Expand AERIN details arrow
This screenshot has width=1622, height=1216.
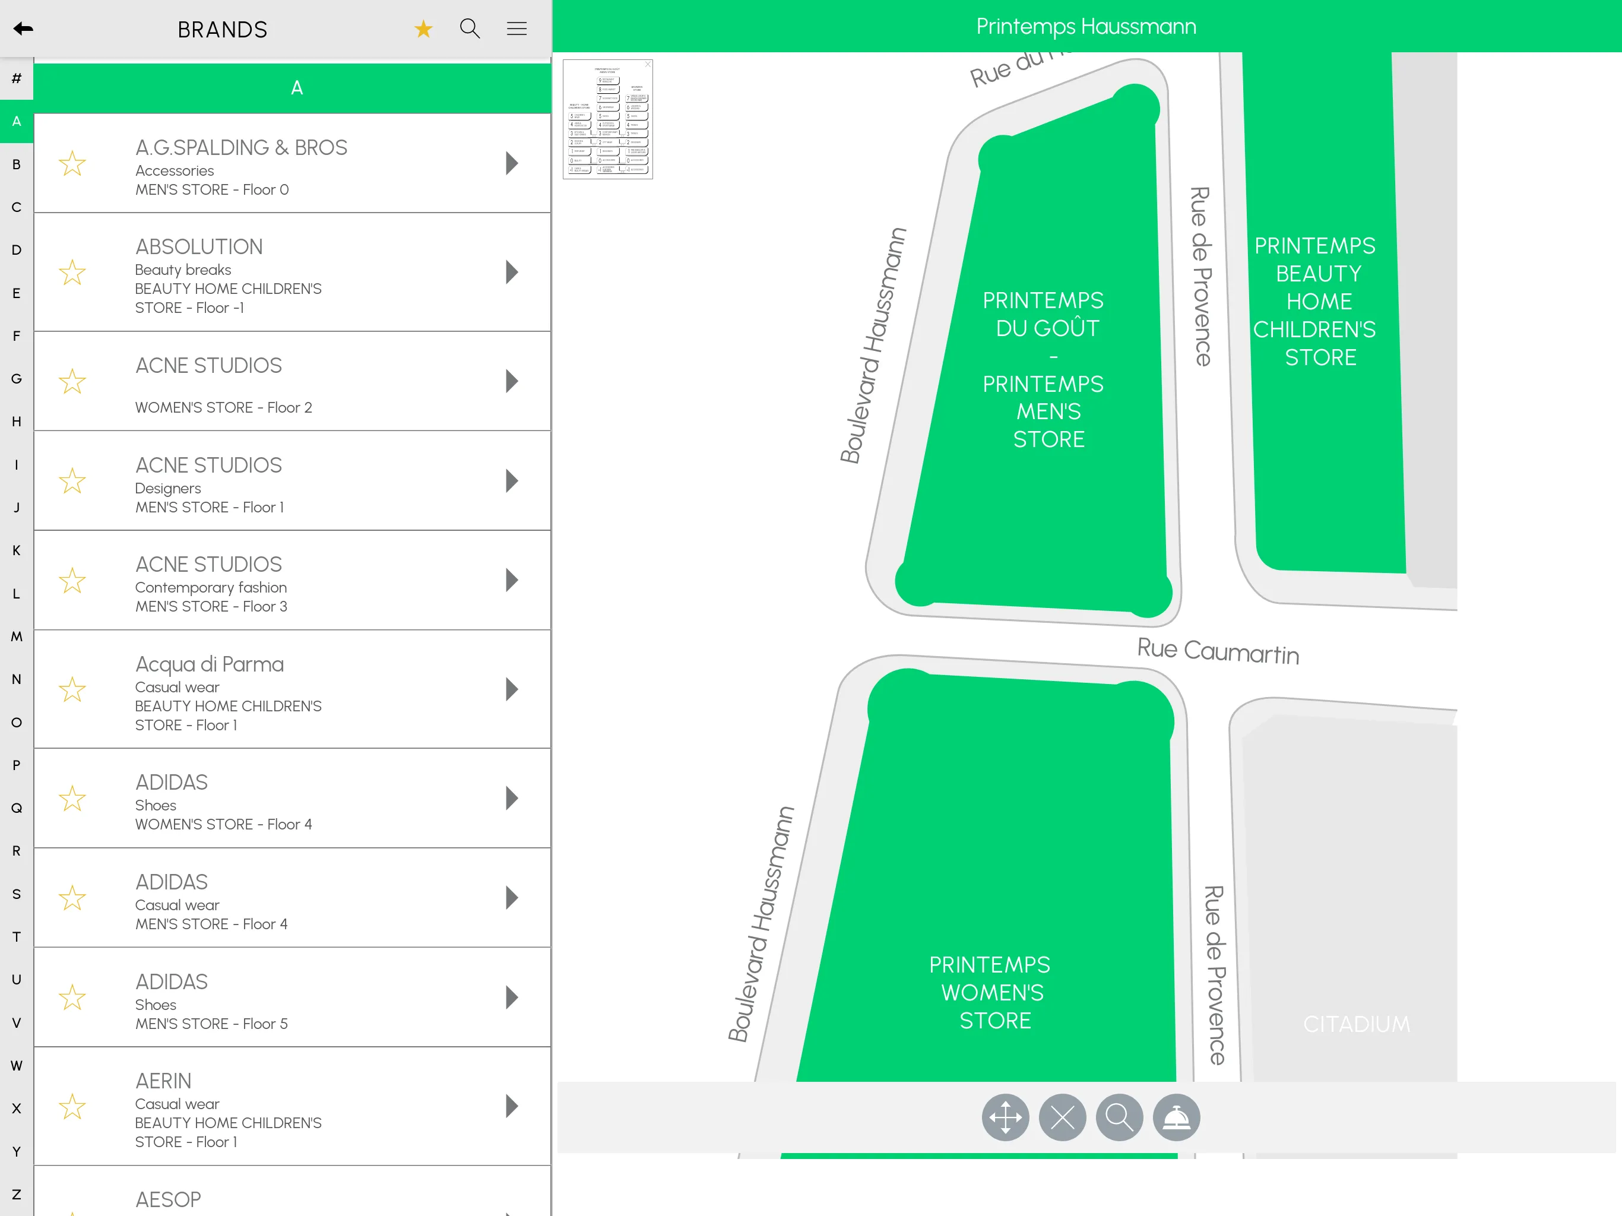pyautogui.click(x=512, y=1106)
